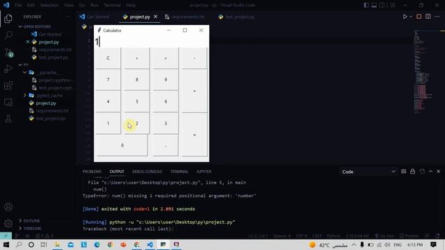Open the Testing flask view

coord(8,119)
